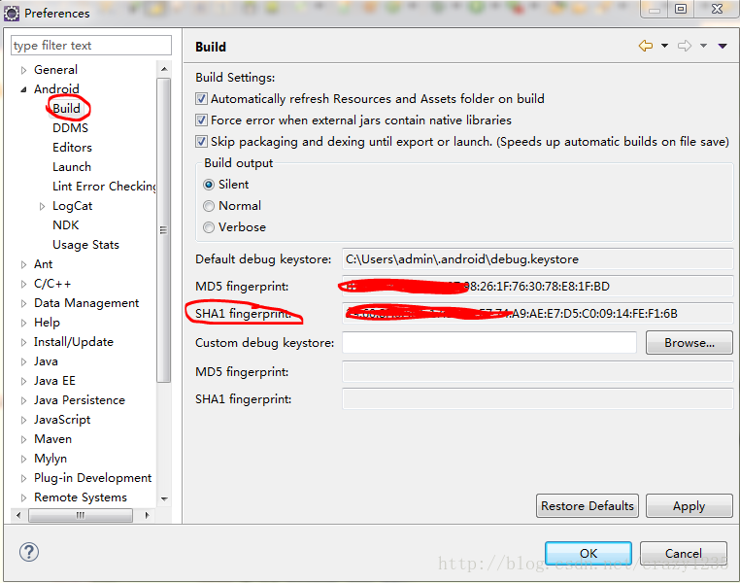Viewport: 740px width, 583px height.
Task: Select the Verbose build output option
Action: pos(209,227)
